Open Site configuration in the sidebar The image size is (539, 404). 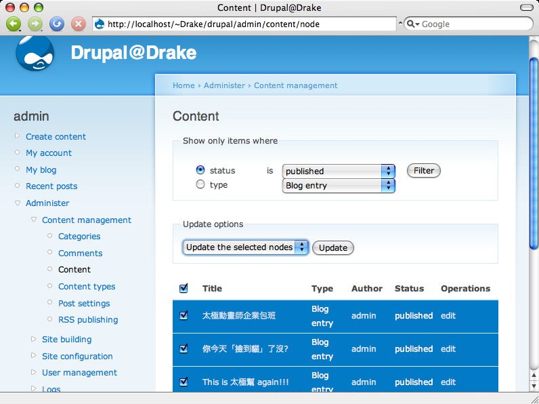click(77, 356)
